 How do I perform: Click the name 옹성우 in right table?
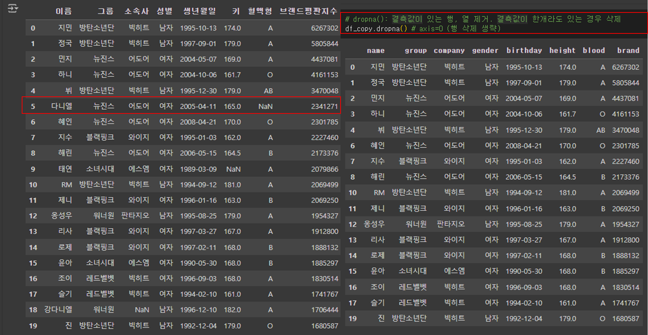click(374, 224)
